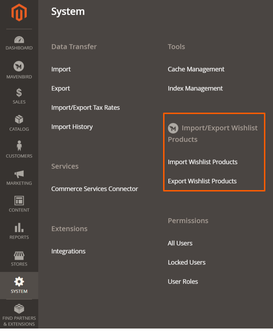
Task: Click the Tools heading
Action: pyautogui.click(x=176, y=47)
